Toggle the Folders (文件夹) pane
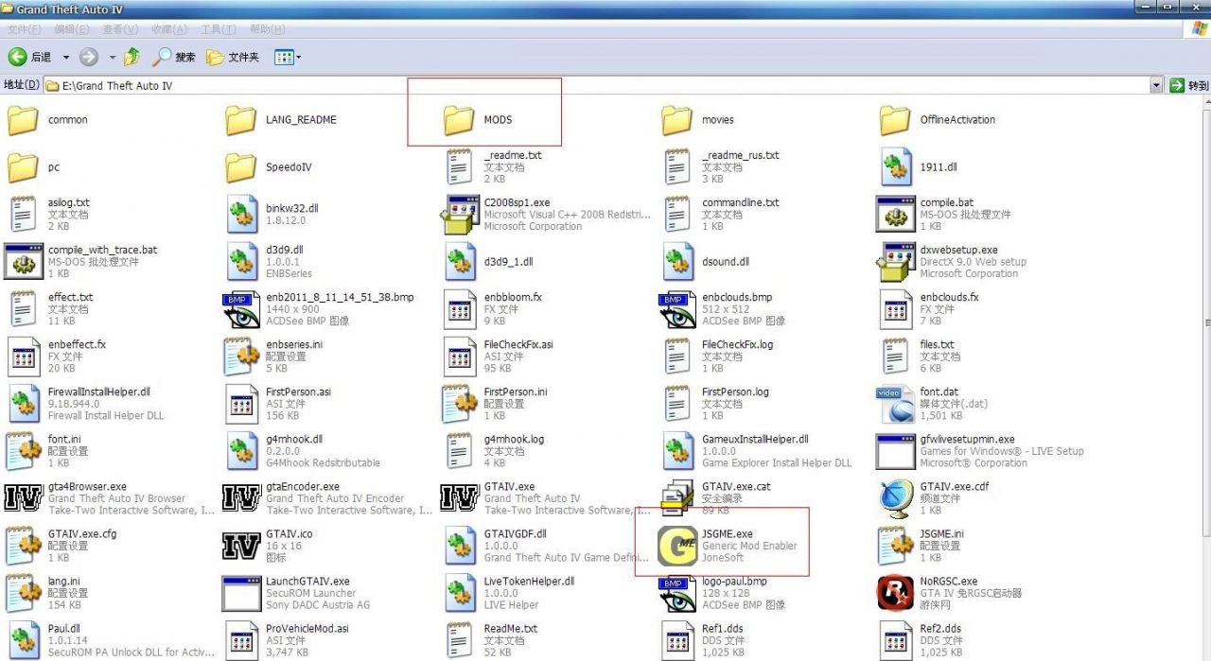The height and width of the screenshot is (661, 1211). [233, 58]
